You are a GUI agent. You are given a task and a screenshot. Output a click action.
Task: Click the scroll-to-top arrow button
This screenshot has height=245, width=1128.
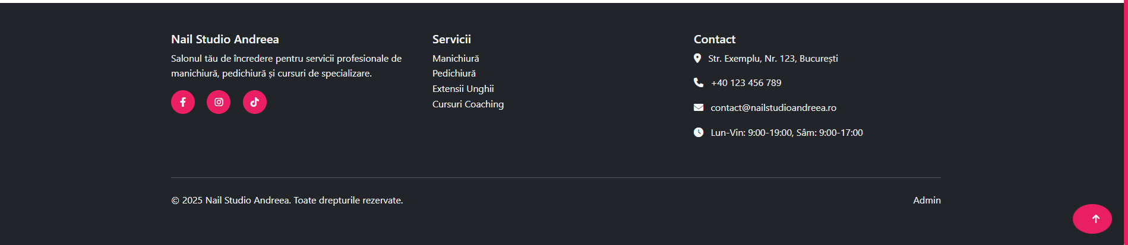[1092, 219]
